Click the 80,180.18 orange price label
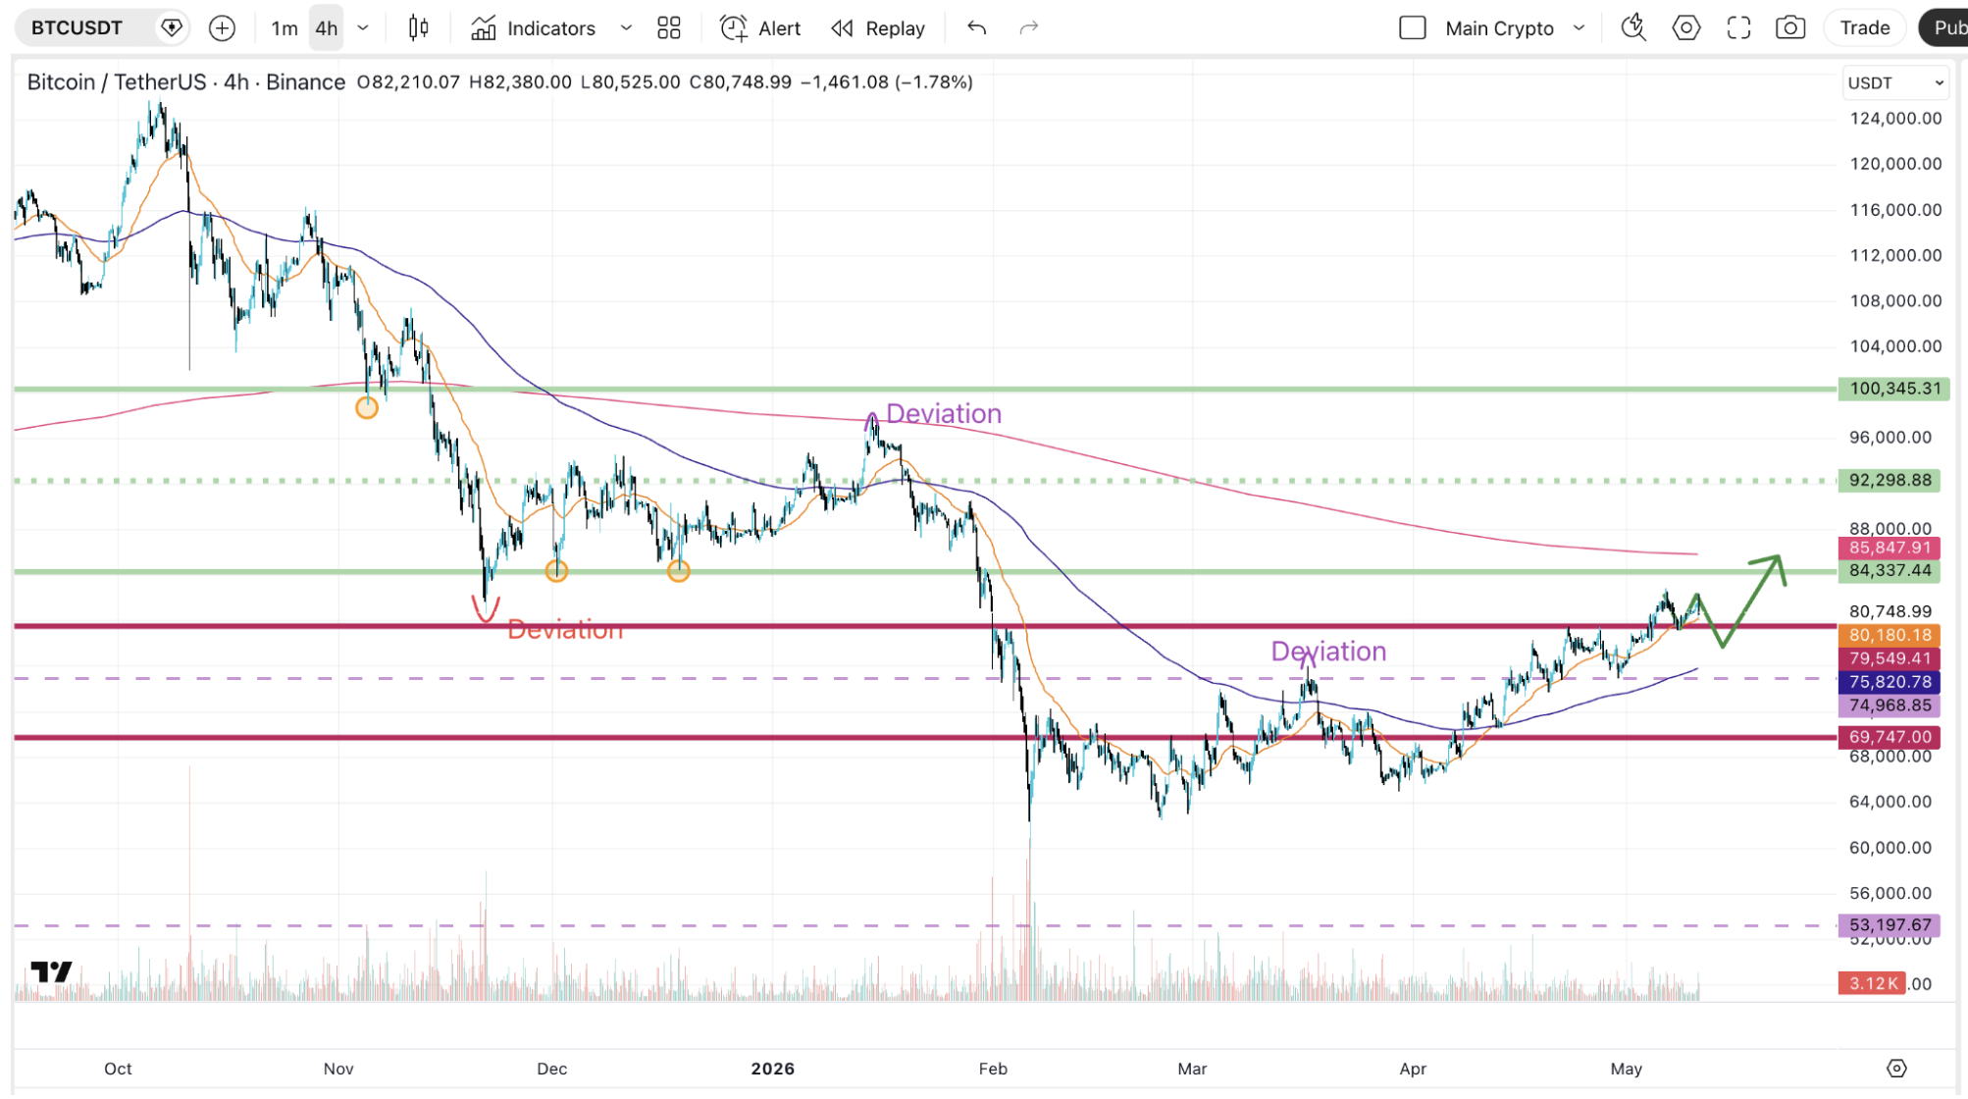This screenshot has width=1968, height=1099. click(1890, 635)
